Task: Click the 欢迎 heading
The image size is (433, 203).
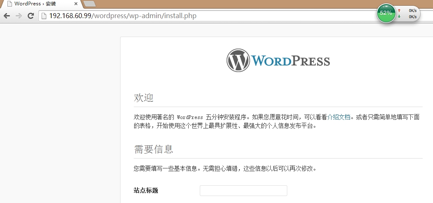Action: (x=144, y=98)
